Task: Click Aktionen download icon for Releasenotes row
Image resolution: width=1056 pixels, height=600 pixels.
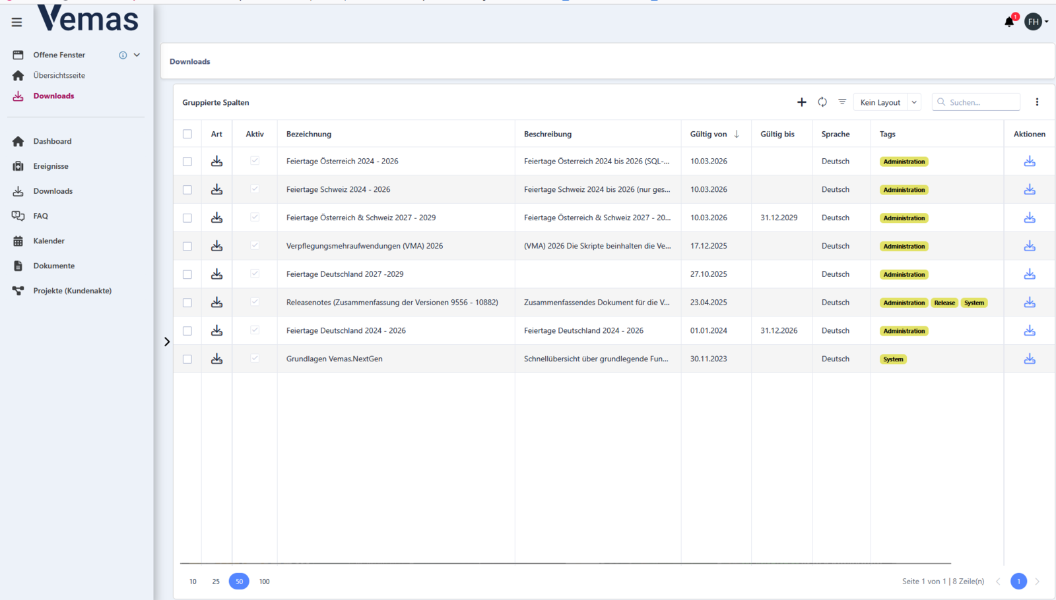Action: click(x=1030, y=303)
